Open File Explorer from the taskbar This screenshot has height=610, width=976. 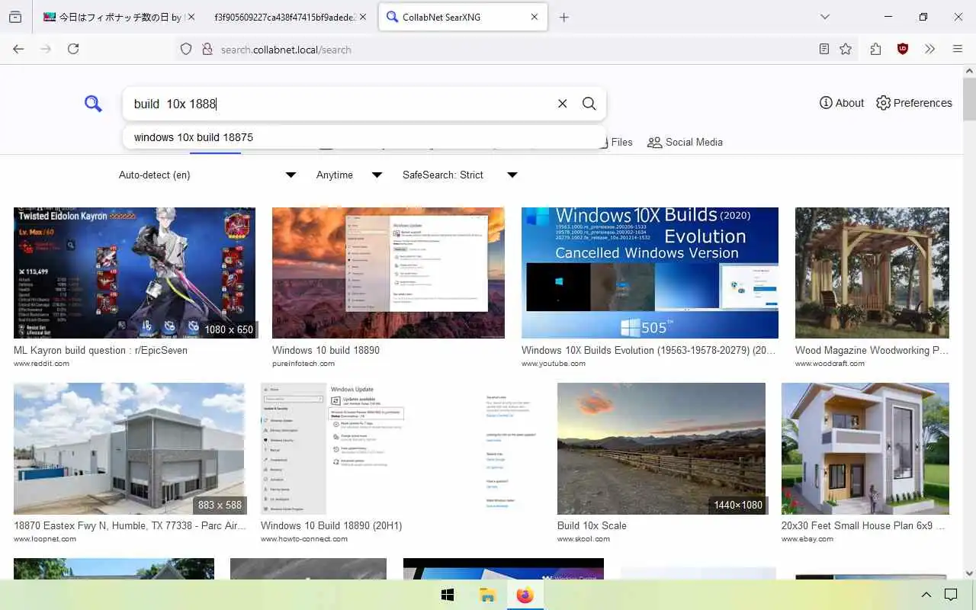coord(487,595)
